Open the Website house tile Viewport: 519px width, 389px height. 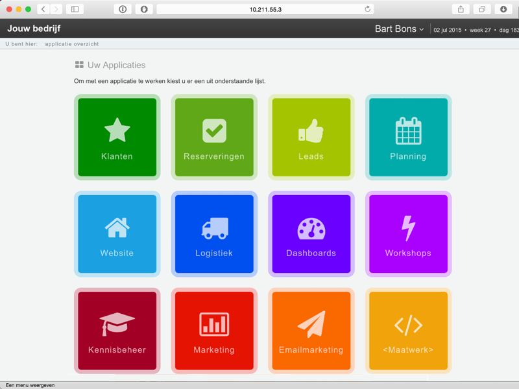117,234
